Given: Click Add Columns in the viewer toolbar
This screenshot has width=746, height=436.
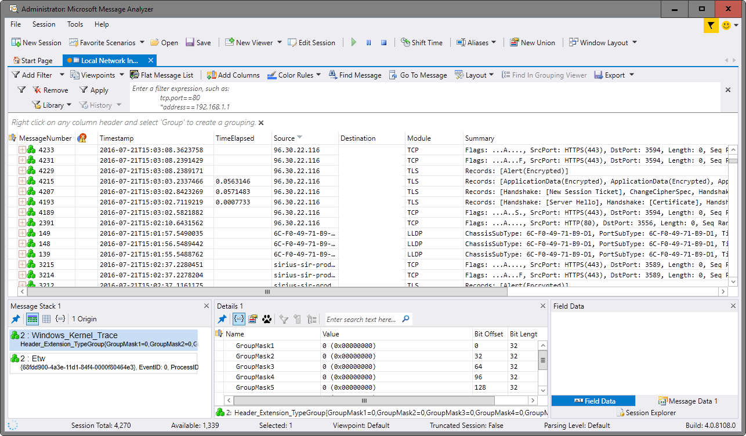Looking at the screenshot, I should 234,75.
